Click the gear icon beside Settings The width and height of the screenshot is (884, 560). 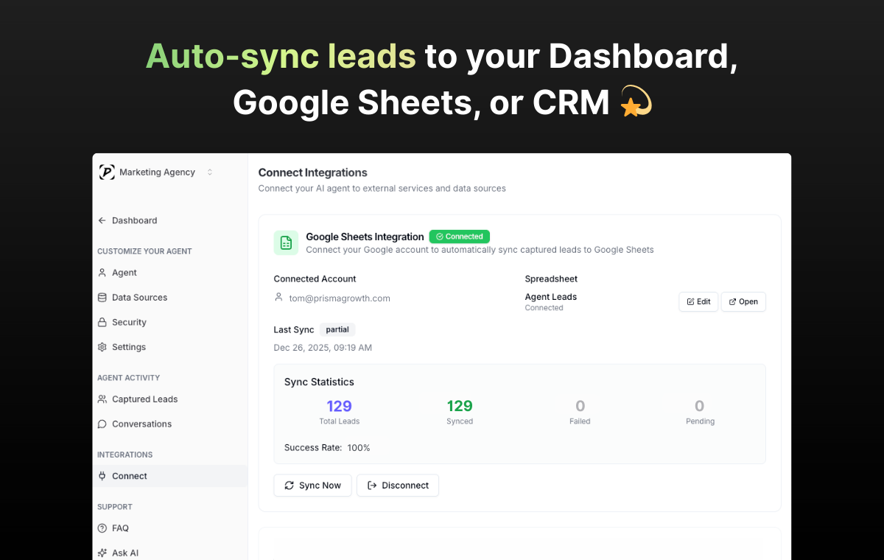[102, 347]
